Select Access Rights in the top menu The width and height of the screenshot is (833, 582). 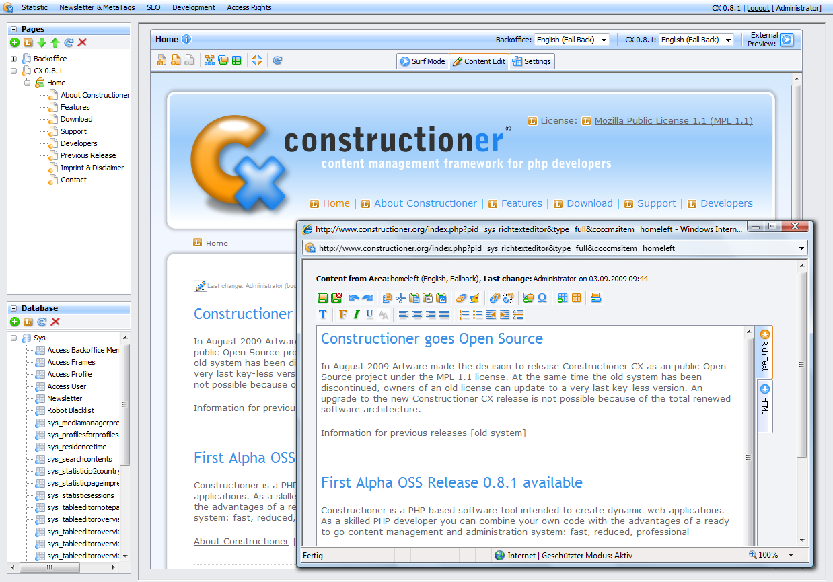(x=250, y=7)
